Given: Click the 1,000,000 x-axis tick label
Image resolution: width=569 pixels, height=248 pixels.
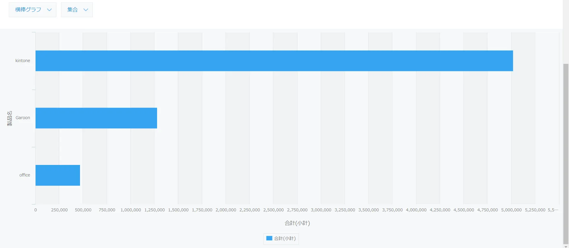Looking at the screenshot, I should point(131,210).
